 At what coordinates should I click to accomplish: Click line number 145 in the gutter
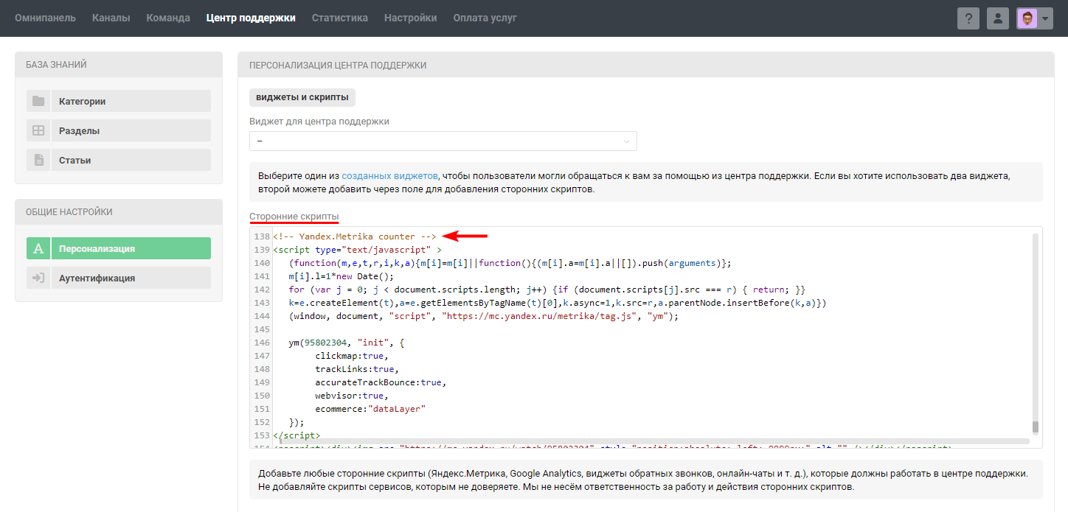coord(262,329)
